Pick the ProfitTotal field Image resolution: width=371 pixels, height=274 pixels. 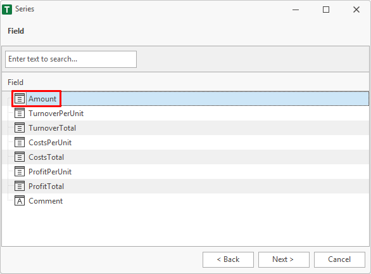(x=185, y=186)
